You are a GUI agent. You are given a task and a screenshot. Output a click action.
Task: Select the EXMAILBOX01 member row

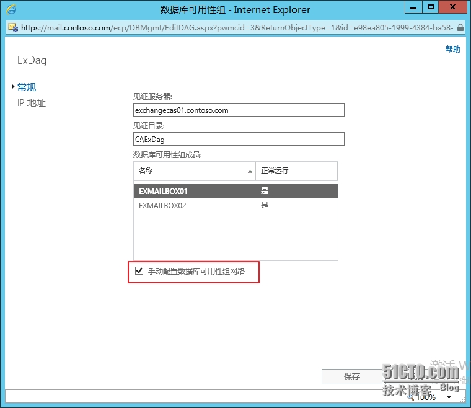(235, 191)
